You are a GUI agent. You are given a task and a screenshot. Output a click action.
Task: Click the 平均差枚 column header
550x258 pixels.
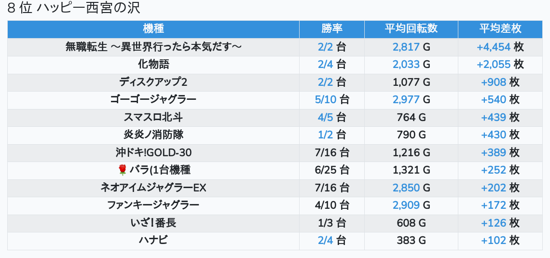click(500, 29)
